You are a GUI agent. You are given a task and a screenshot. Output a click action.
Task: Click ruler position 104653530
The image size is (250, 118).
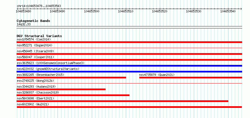point(194,11)
